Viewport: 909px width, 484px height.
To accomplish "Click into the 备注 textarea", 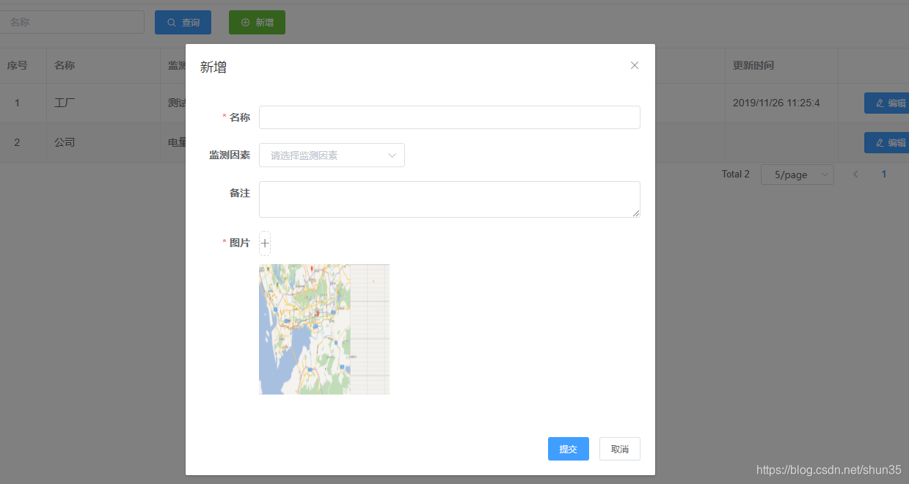I will pos(449,199).
